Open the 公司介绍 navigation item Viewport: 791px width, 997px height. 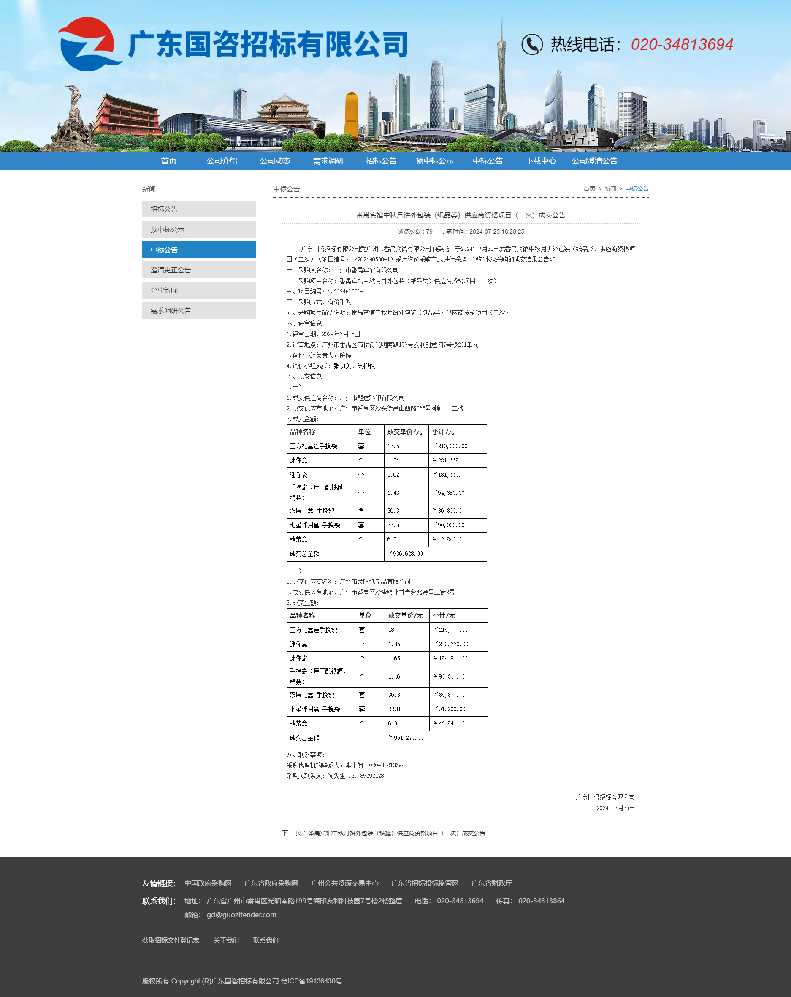(222, 161)
